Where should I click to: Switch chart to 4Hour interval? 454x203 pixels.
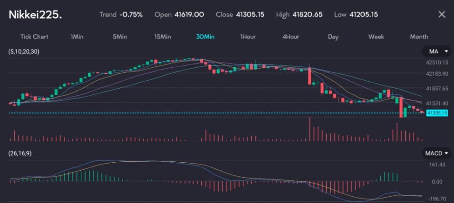coord(290,37)
